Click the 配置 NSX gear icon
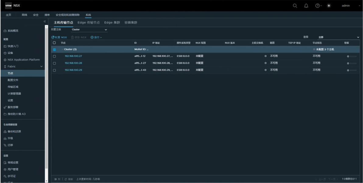This screenshot has height=183, width=363. pyautogui.click(x=53, y=37)
